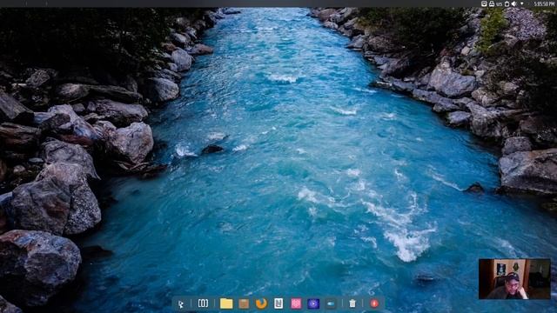Open the yellow folder file manager
This screenshot has width=557, height=313.
tap(226, 303)
